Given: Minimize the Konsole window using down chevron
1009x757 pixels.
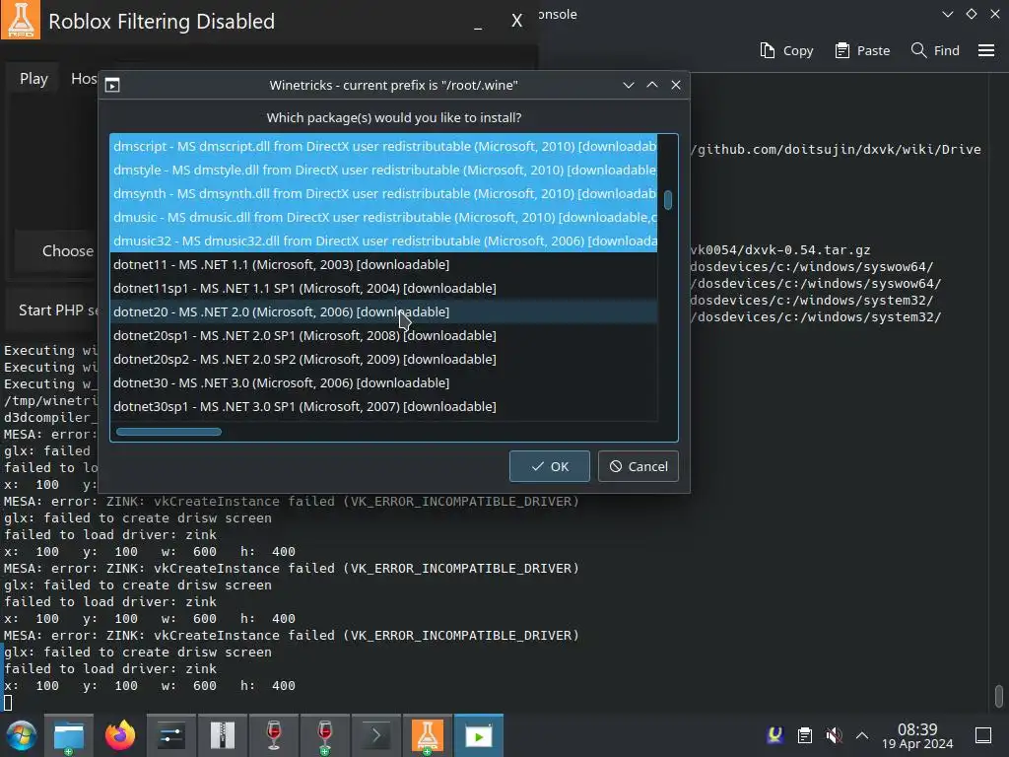Looking at the screenshot, I should pos(947,14).
